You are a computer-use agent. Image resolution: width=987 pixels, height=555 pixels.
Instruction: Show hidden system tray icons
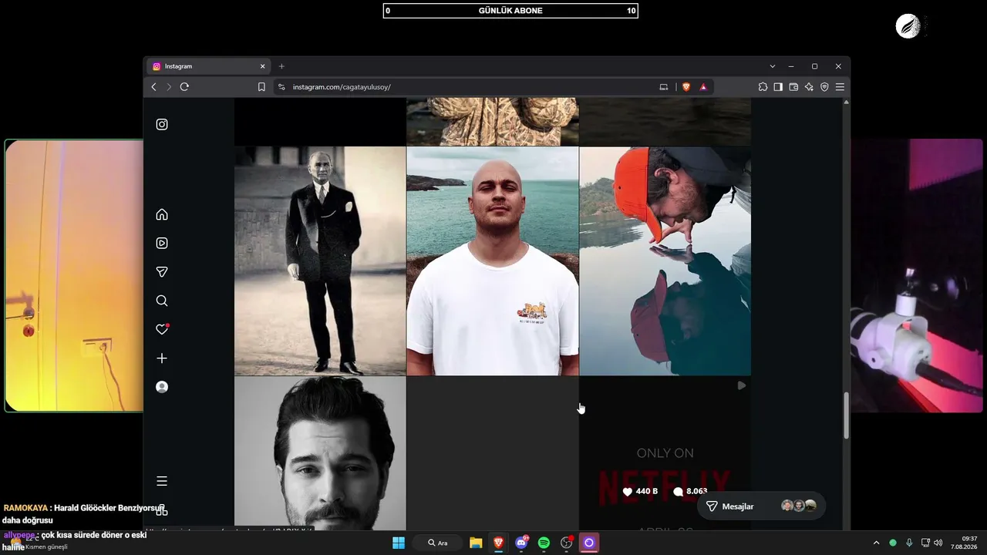876,543
